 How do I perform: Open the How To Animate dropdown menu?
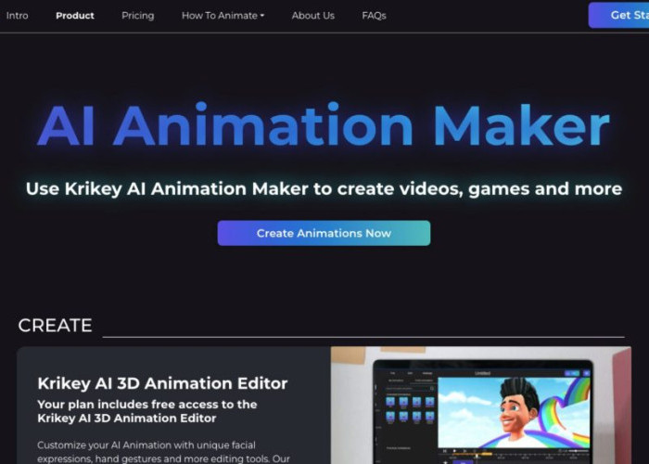(223, 16)
